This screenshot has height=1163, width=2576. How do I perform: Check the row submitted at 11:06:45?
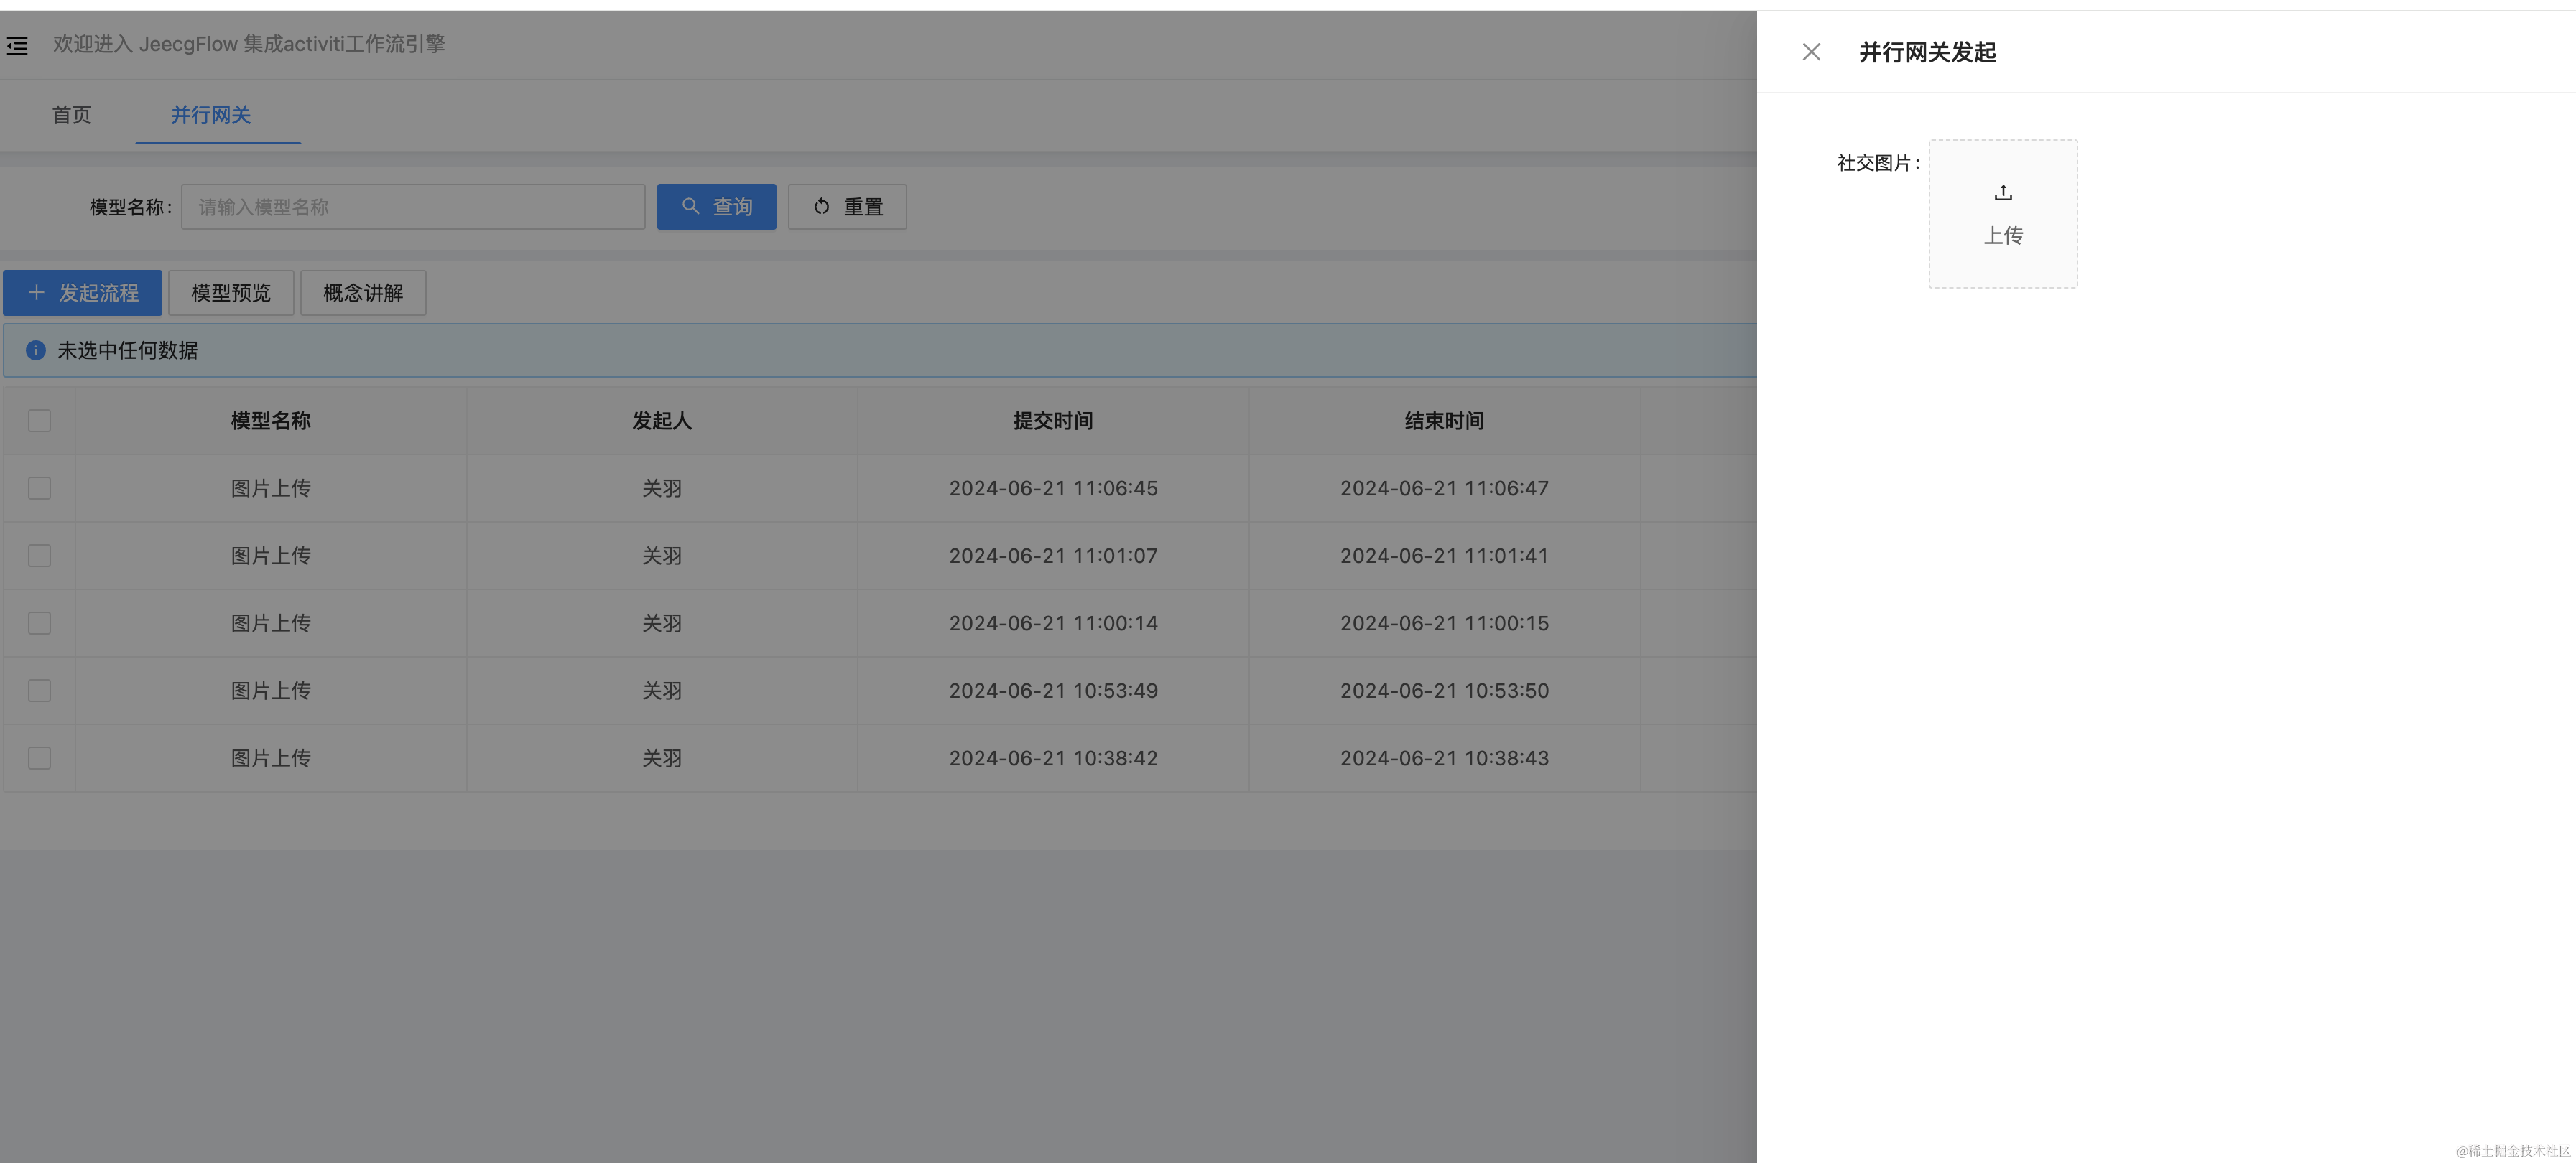point(39,489)
